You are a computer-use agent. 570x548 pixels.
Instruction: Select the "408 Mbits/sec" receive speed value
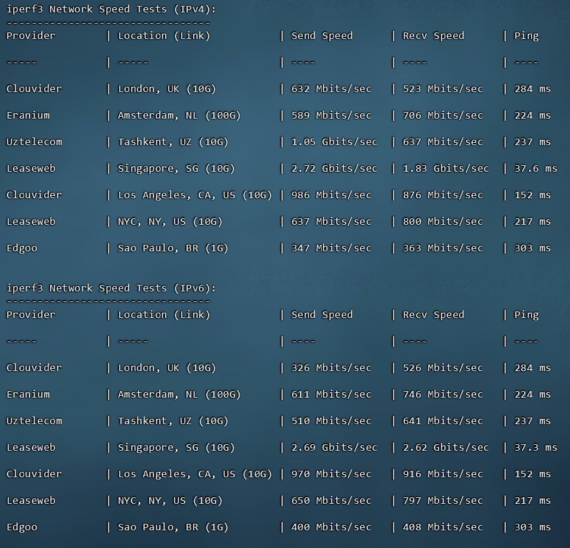coord(443,527)
